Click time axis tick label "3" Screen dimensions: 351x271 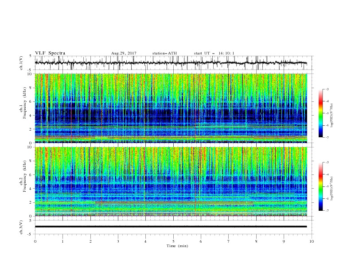pos(118,241)
